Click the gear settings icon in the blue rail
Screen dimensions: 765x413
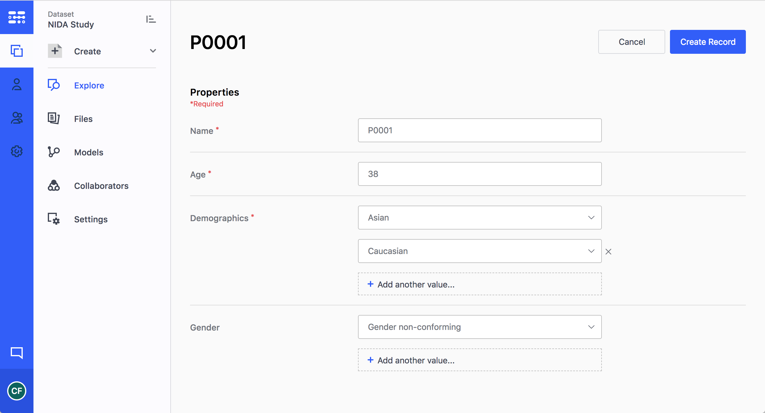pyautogui.click(x=17, y=151)
